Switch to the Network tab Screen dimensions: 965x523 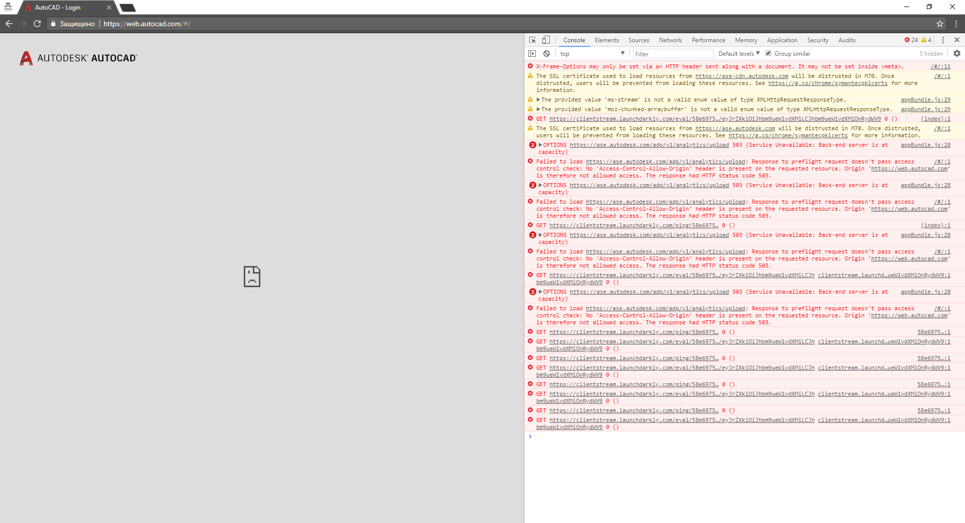pos(670,40)
